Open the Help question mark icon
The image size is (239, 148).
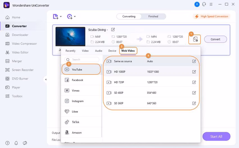[x=7, y=143]
